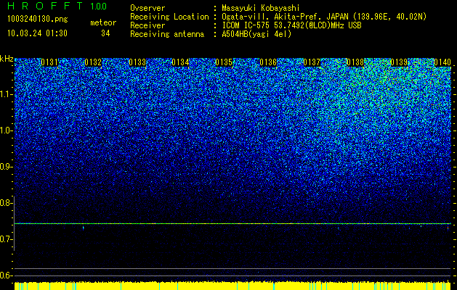457x290 pixels.
Task: Click the green carrier line near 0.75 kHz
Action: 232,224
